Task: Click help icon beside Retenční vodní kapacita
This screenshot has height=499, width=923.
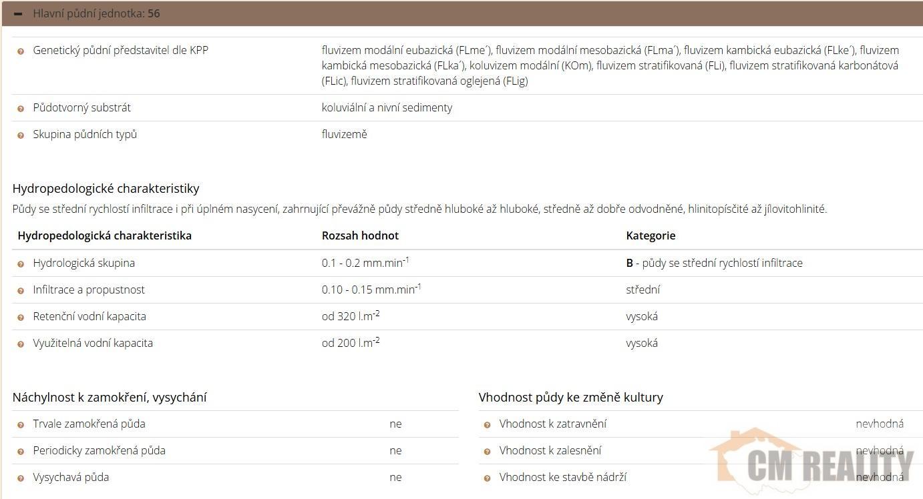Action: 21,318
